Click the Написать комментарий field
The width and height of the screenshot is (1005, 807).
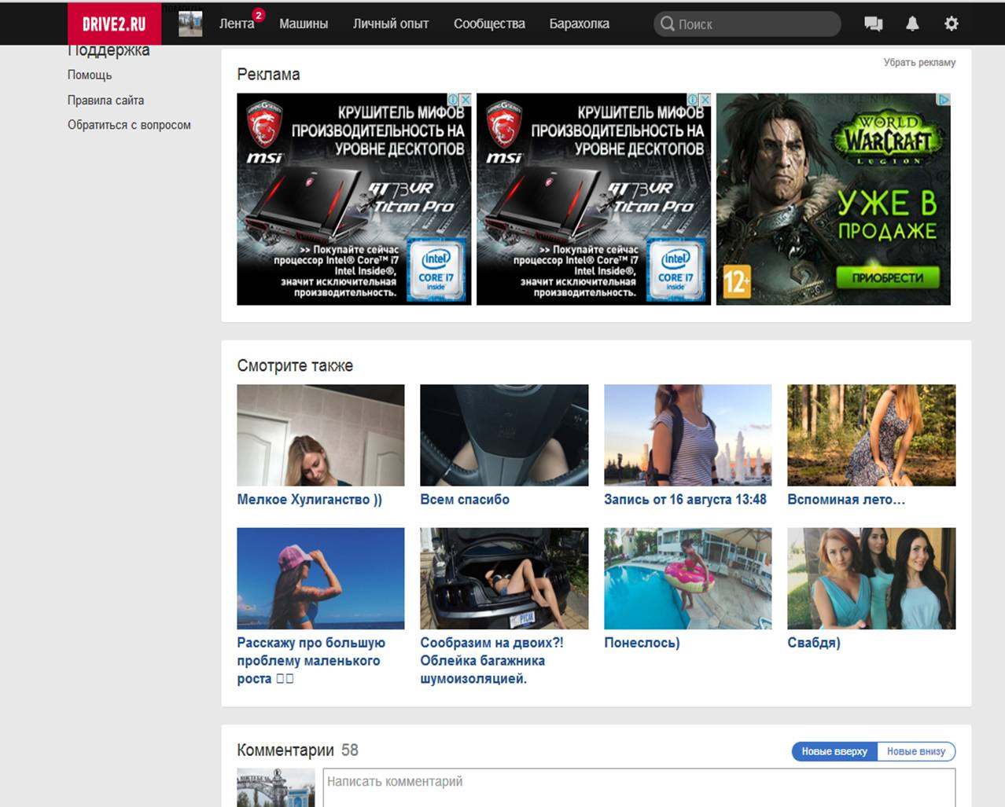point(639,788)
